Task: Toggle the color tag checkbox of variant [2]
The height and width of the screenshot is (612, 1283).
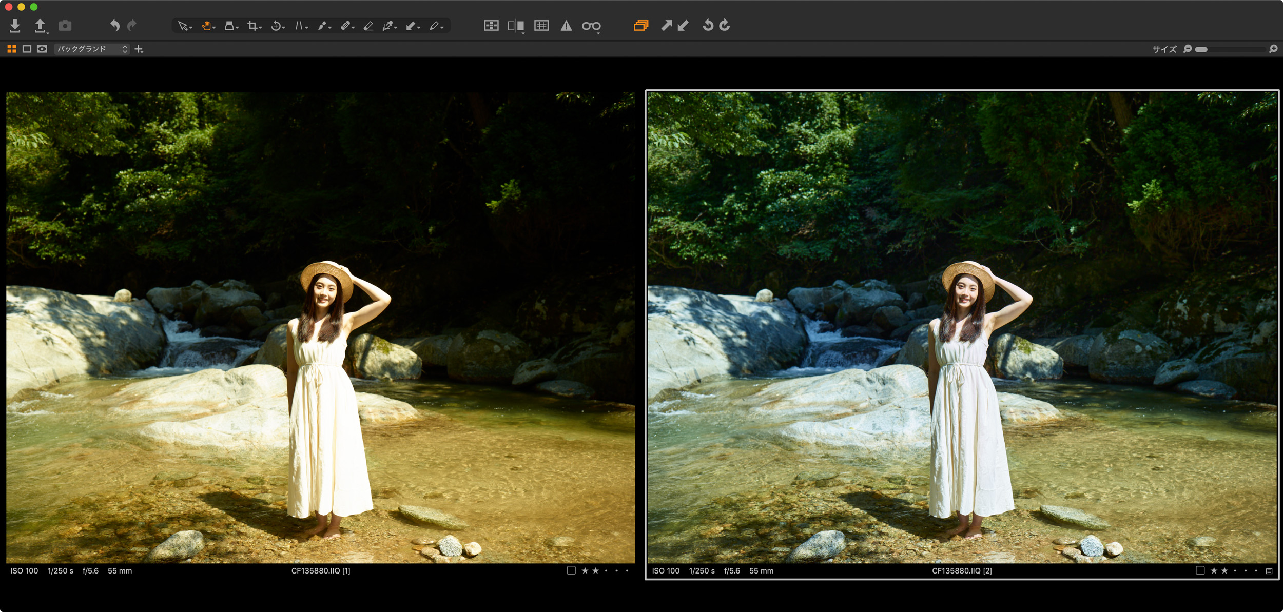Action: point(1200,570)
